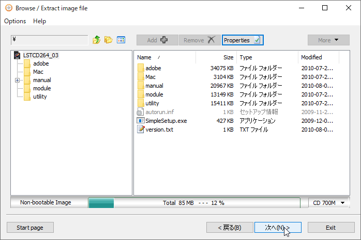Expand the manual folder tree node
This screenshot has width=361, height=240.
(x=17, y=80)
